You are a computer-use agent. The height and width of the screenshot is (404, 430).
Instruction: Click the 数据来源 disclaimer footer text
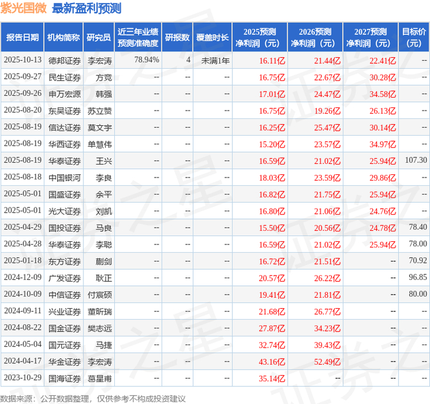coord(93,398)
